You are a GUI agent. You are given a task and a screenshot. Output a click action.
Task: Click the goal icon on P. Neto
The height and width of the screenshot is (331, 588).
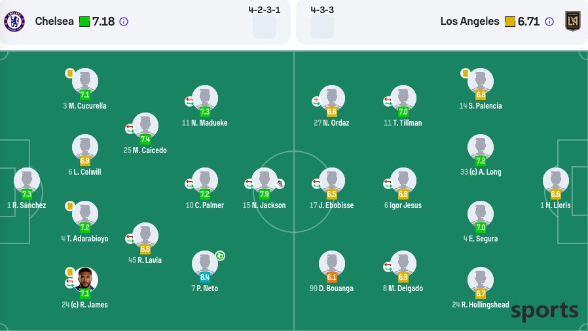220,256
